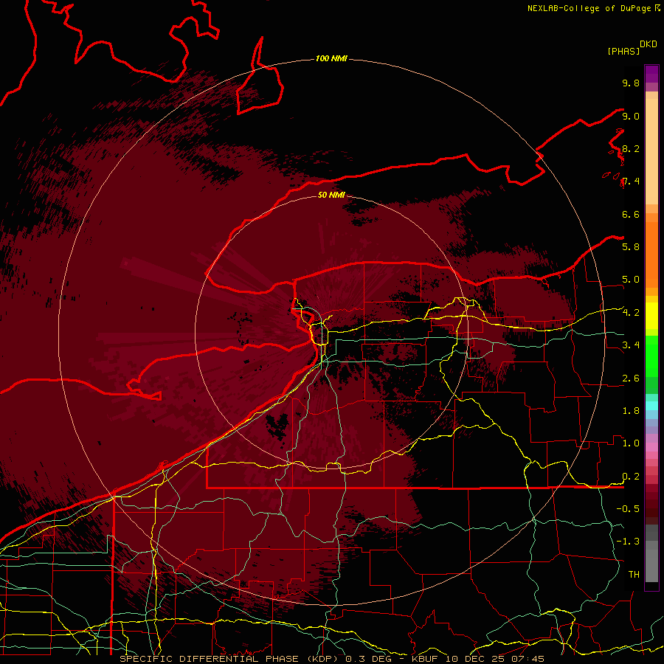
Task: Click the 5.8 value on the color scale
Action: (x=631, y=246)
